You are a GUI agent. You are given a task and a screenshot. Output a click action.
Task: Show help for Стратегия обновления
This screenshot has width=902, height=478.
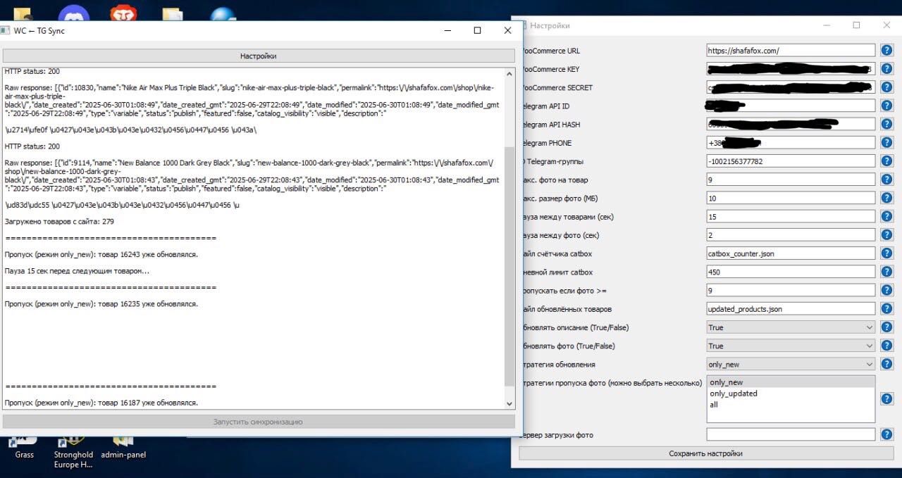point(886,364)
